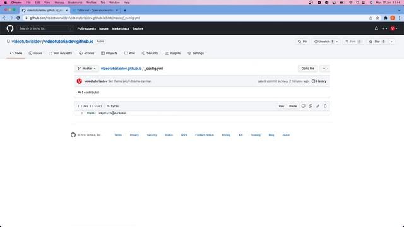Open the notifications bell
Viewport: 404px width, 227px height.
click(376, 28)
